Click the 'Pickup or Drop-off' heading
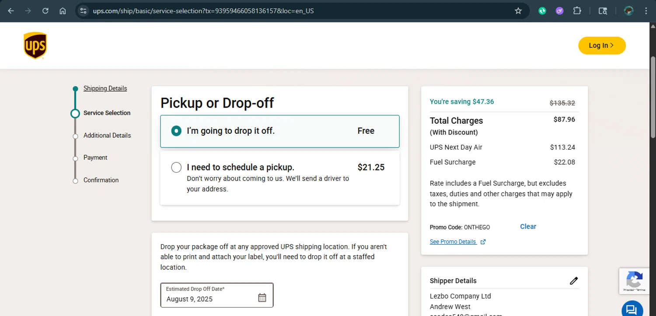 coord(217,103)
